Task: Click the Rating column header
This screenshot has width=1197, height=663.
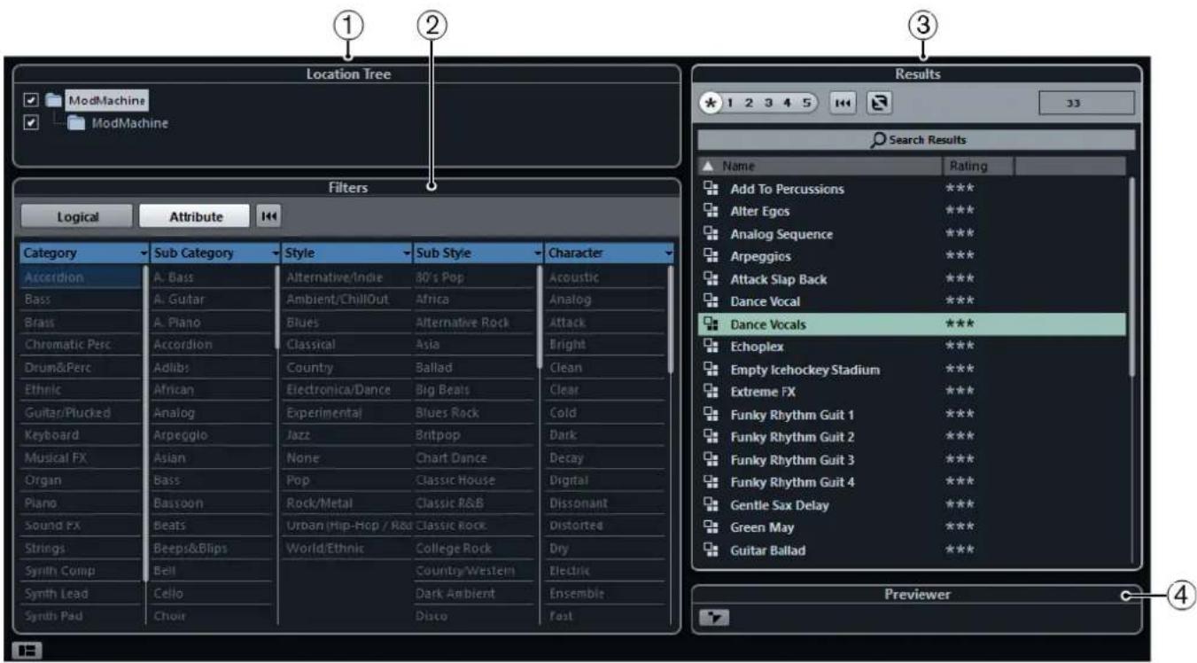Action: (x=978, y=166)
